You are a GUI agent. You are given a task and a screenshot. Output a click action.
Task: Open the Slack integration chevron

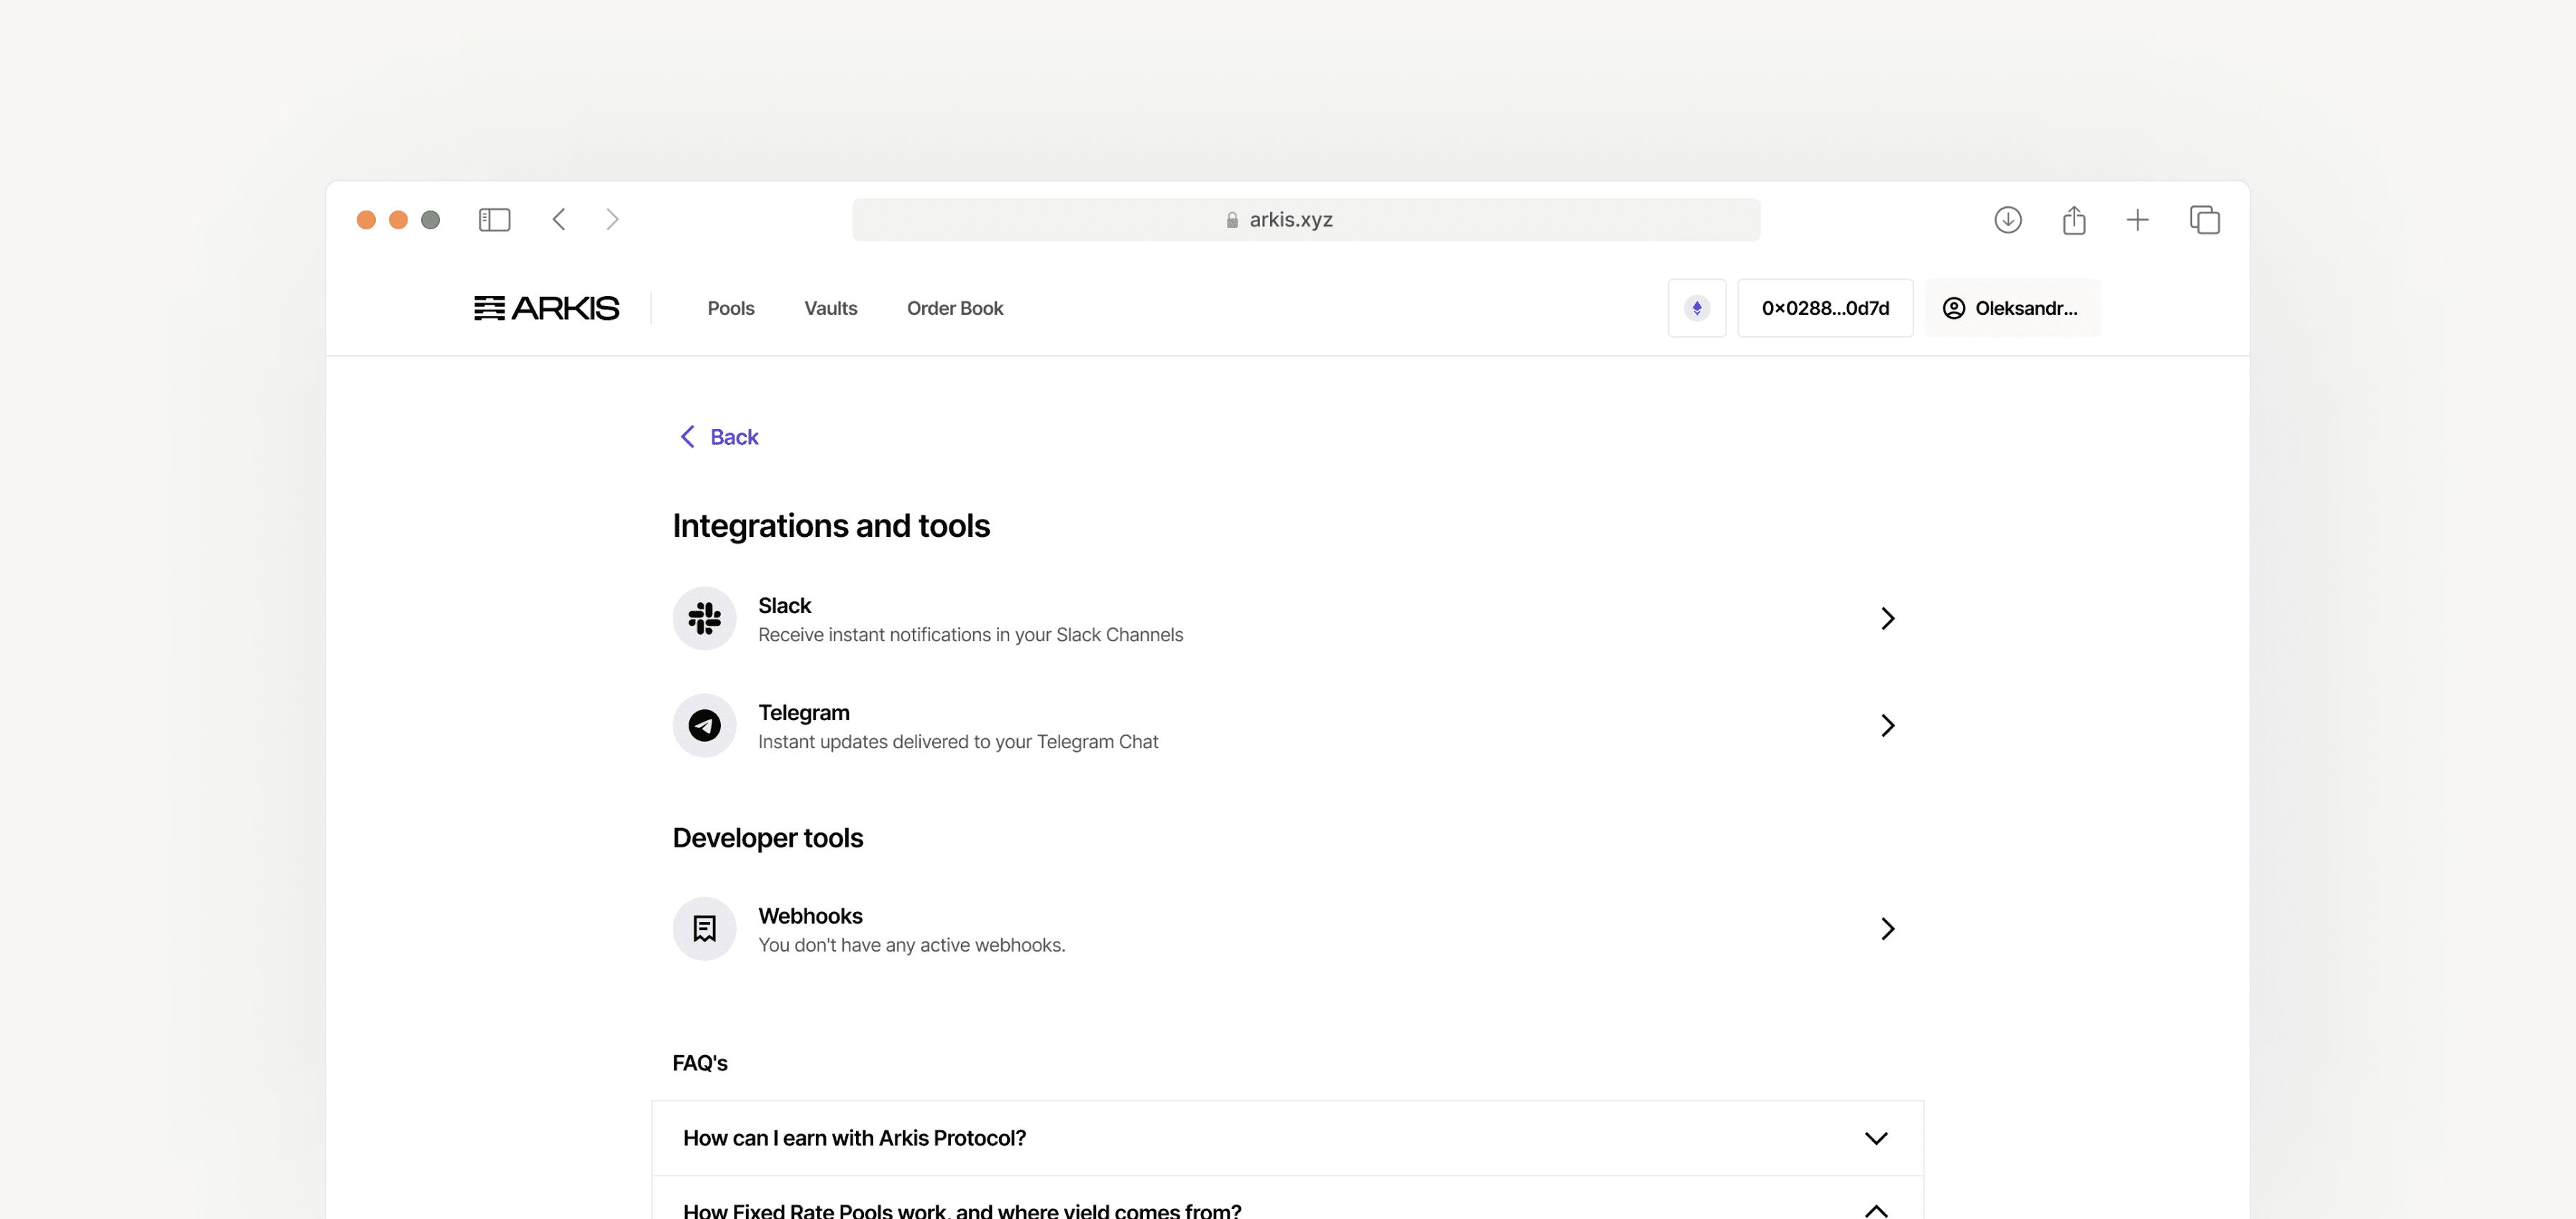tap(1887, 618)
